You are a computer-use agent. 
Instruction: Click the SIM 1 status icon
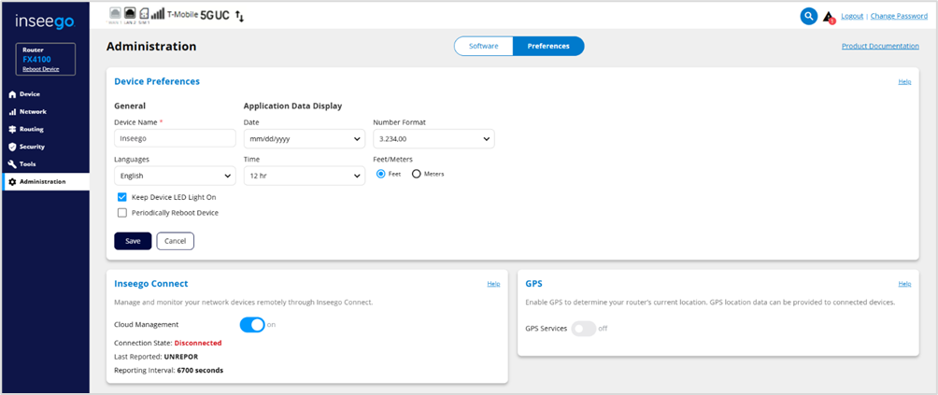coord(143,15)
